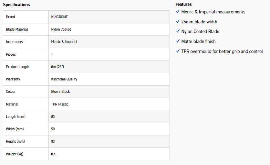The width and height of the screenshot is (270, 165).
Task: Click the Blue / Black colour value
Action: click(x=61, y=91)
